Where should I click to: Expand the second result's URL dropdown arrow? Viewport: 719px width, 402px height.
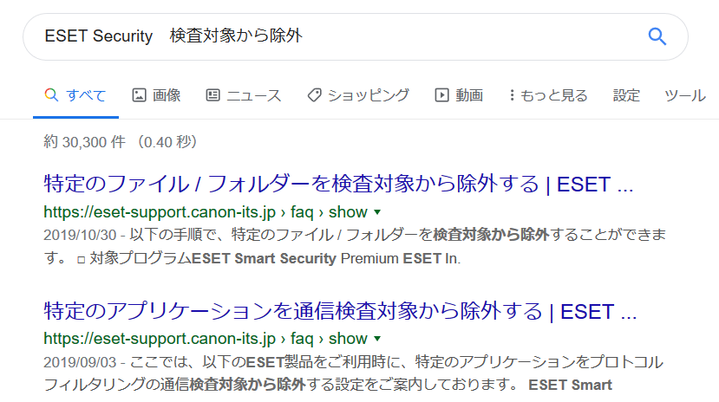377,339
